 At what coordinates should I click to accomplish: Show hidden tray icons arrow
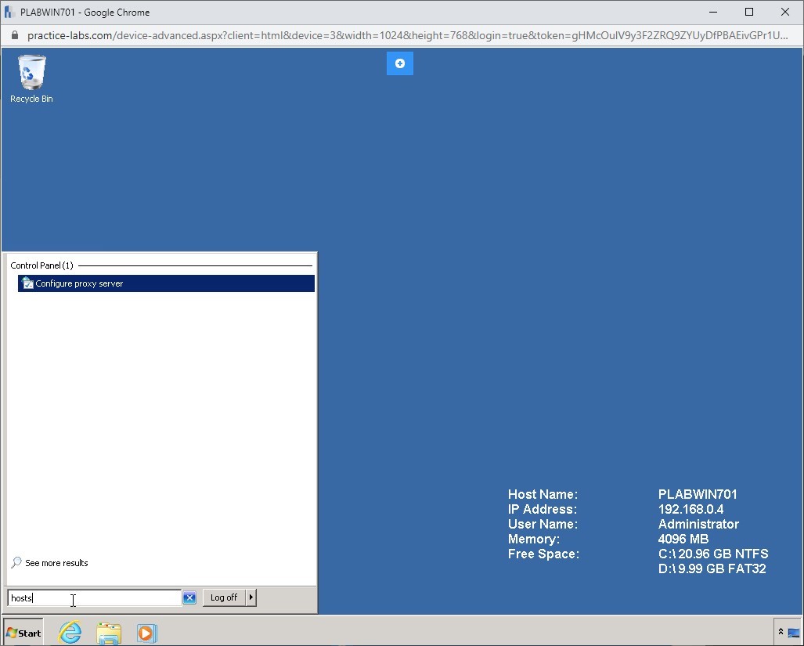[781, 632]
